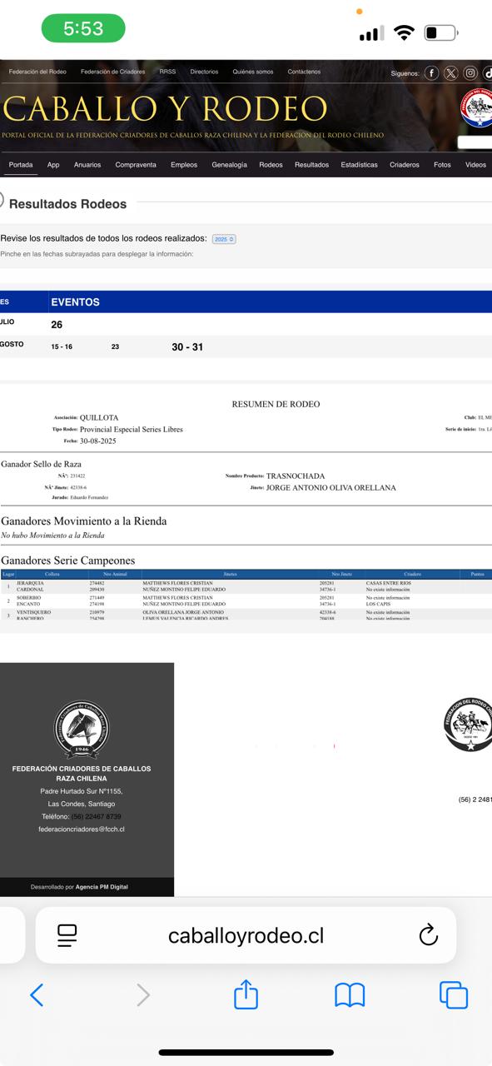
Task: Open the Portada menu tab
Action: 21,165
